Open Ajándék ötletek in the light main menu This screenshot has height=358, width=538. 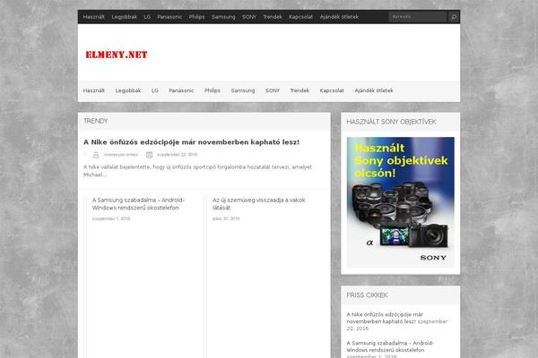[374, 90]
